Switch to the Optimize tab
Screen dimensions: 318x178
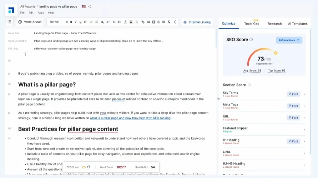click(x=228, y=23)
